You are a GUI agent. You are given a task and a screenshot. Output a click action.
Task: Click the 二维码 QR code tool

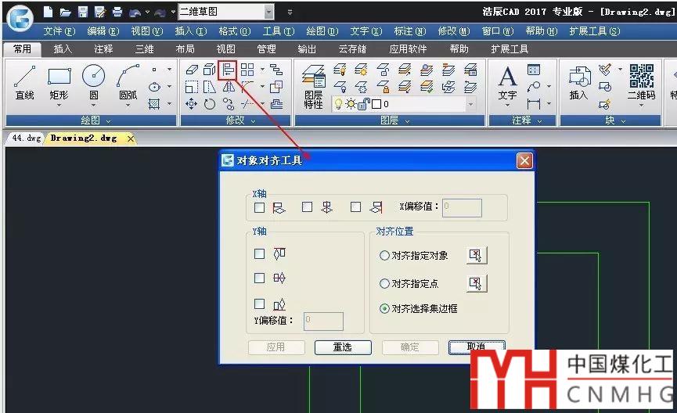pyautogui.click(x=641, y=84)
